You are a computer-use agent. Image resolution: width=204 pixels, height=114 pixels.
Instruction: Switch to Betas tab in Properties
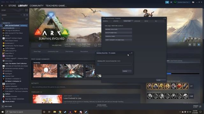click(x=146, y=21)
